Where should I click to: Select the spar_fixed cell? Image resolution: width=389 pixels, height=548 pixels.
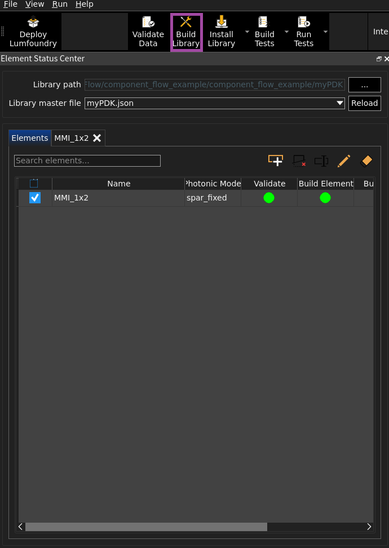213,198
